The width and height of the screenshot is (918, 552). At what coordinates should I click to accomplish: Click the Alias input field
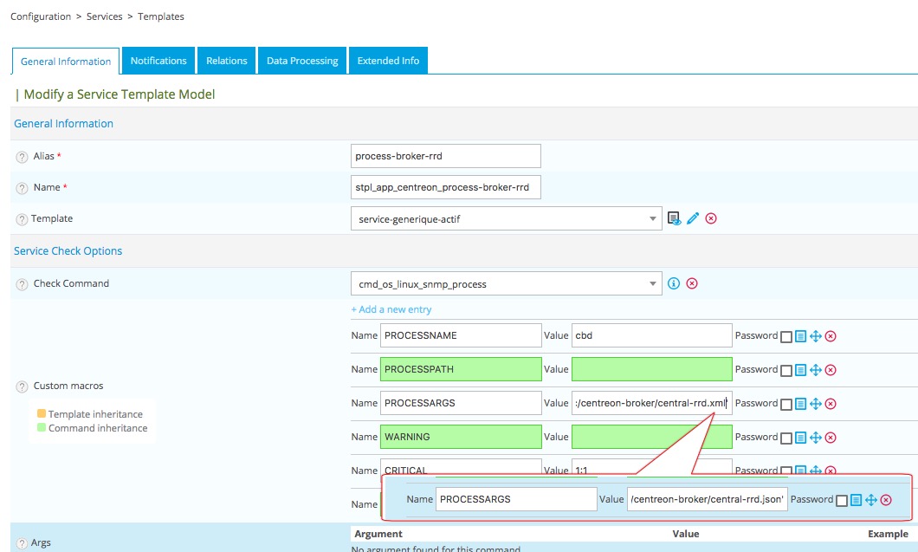click(446, 156)
